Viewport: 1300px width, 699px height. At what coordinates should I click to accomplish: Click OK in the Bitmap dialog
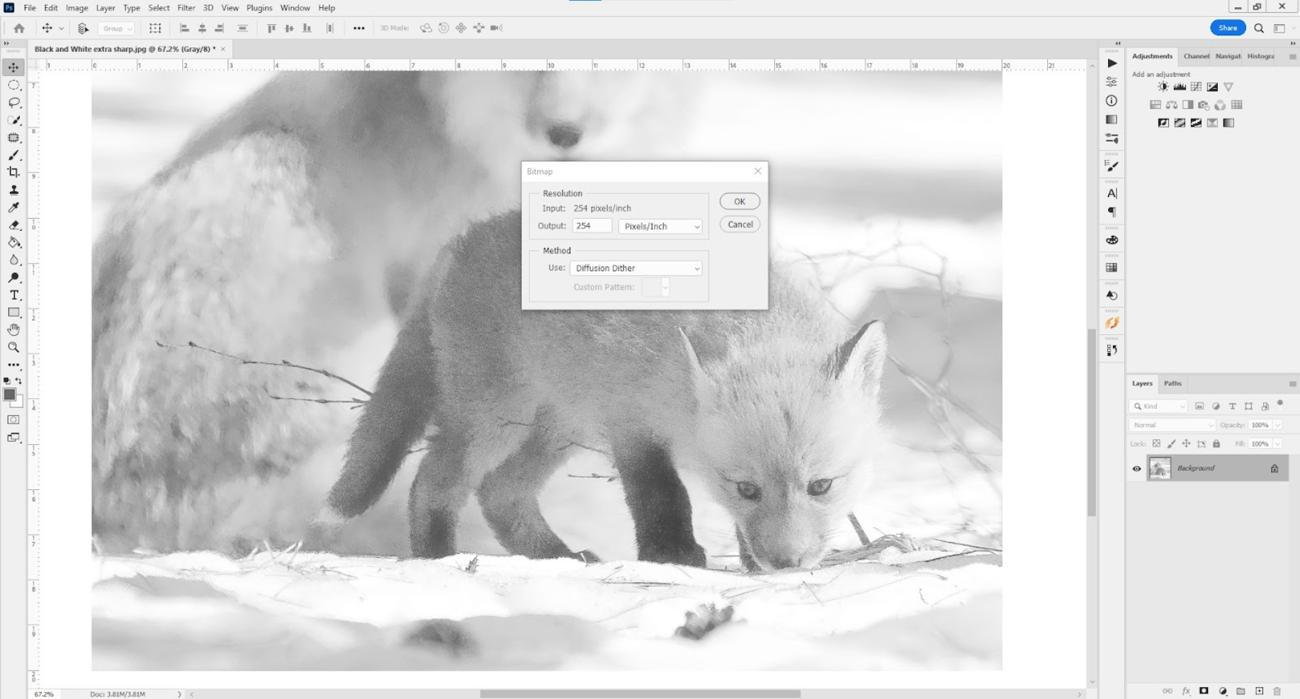pos(740,202)
